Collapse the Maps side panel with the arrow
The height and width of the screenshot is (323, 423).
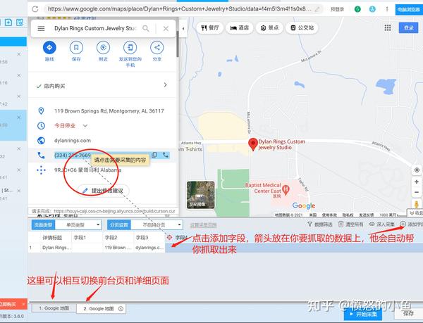tap(183, 29)
